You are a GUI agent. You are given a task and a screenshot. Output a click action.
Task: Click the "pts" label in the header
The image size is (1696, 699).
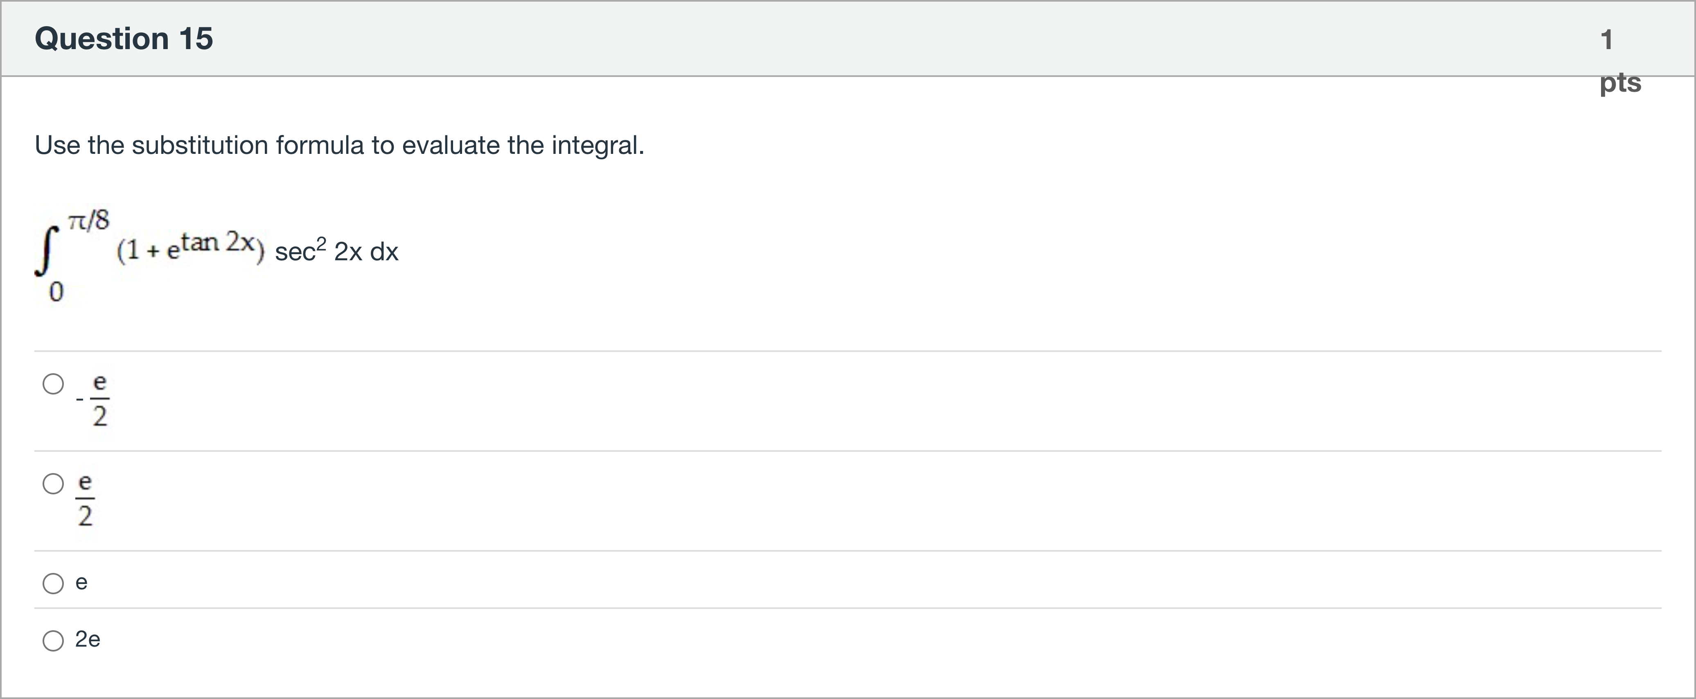click(1620, 83)
